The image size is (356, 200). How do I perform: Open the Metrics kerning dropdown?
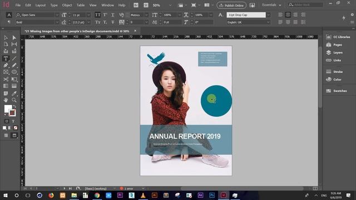(x=146, y=15)
